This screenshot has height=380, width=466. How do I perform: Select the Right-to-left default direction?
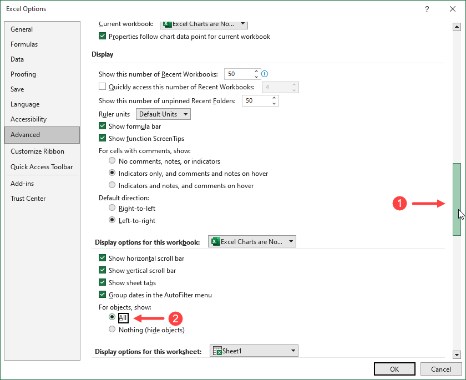tap(112, 208)
